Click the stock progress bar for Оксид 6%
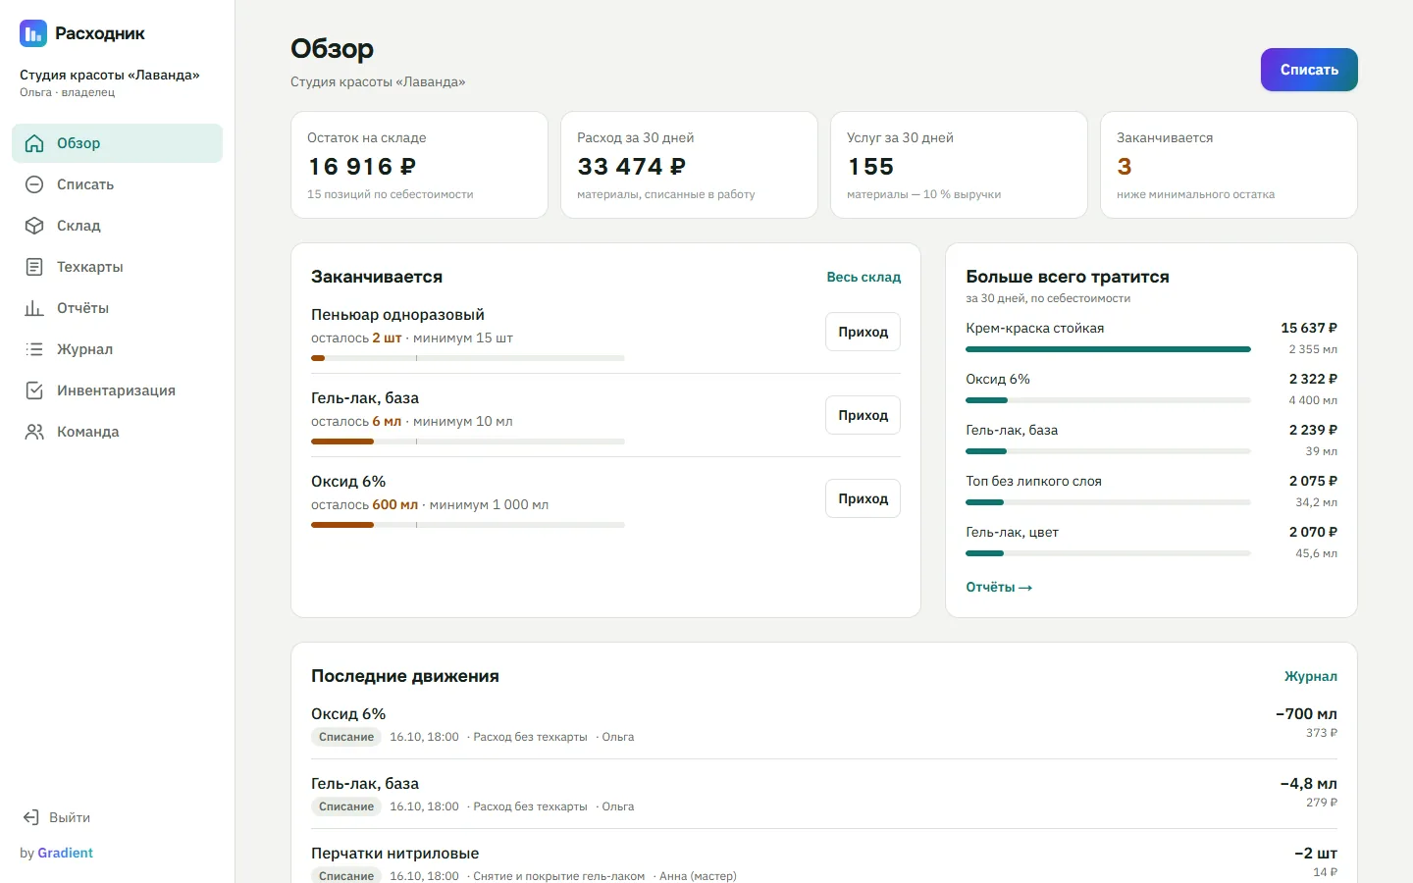The height and width of the screenshot is (883, 1413). pos(468,525)
